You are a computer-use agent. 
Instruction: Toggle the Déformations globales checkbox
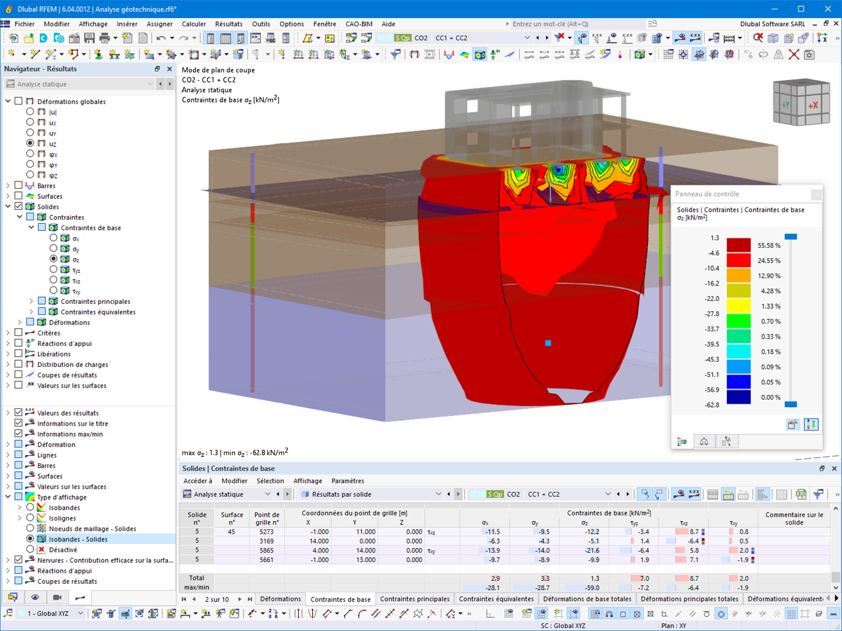19,101
